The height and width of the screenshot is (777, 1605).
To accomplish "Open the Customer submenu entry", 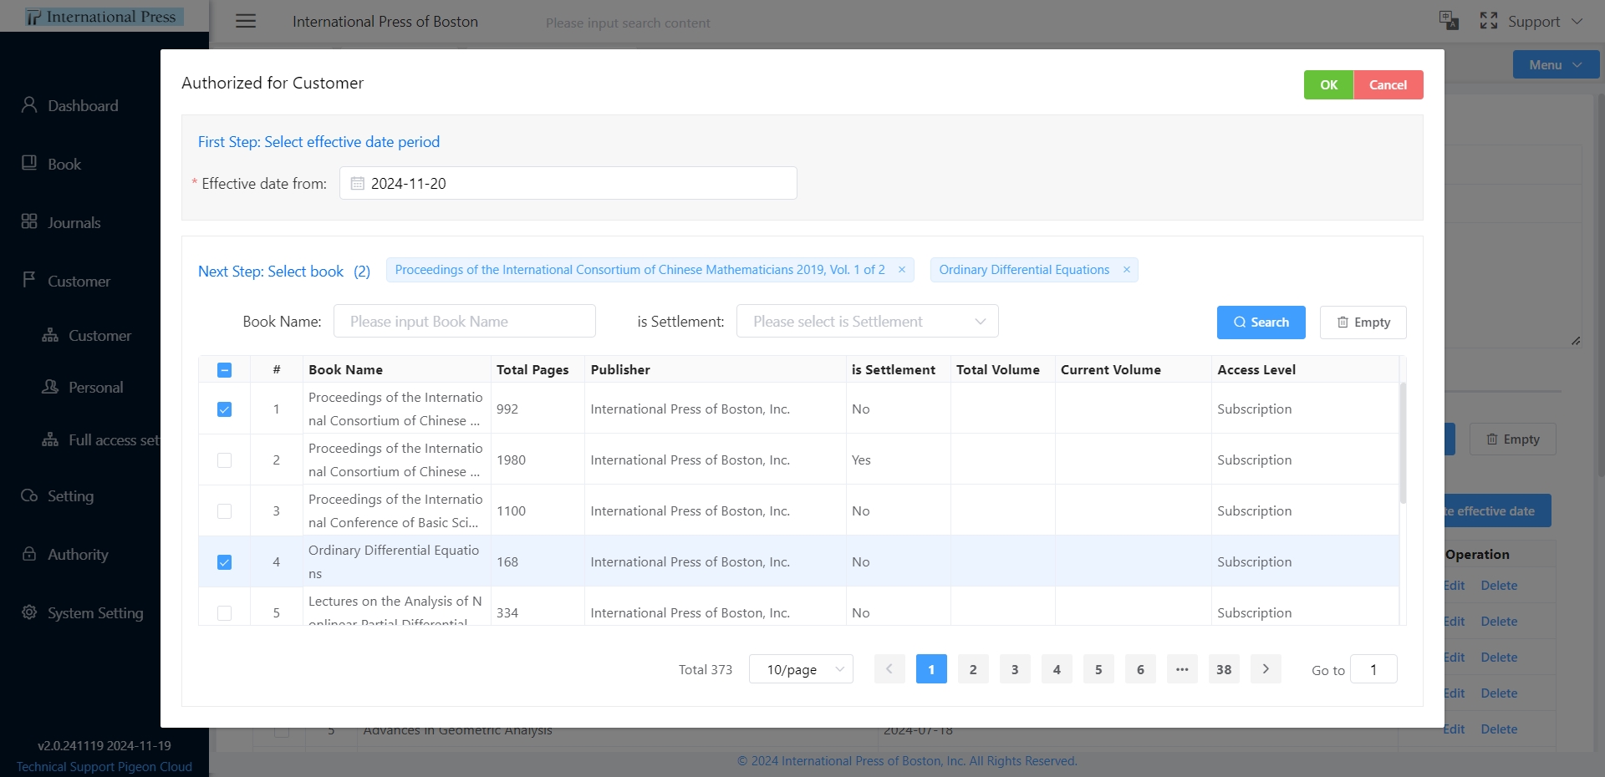I will [x=99, y=336].
